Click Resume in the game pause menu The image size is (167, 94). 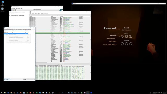[x=113, y=35]
